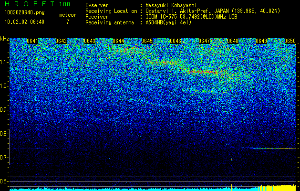The width and height of the screenshot is (300, 191).
Task: Click the red echo trace near 0647
Action: click(x=207, y=72)
